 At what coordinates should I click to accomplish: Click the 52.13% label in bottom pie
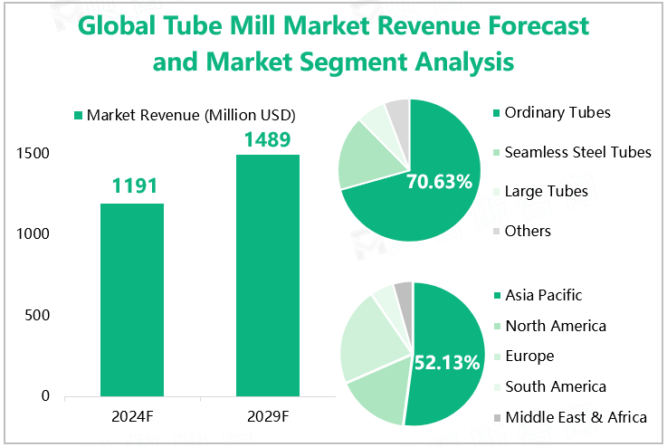coord(446,363)
